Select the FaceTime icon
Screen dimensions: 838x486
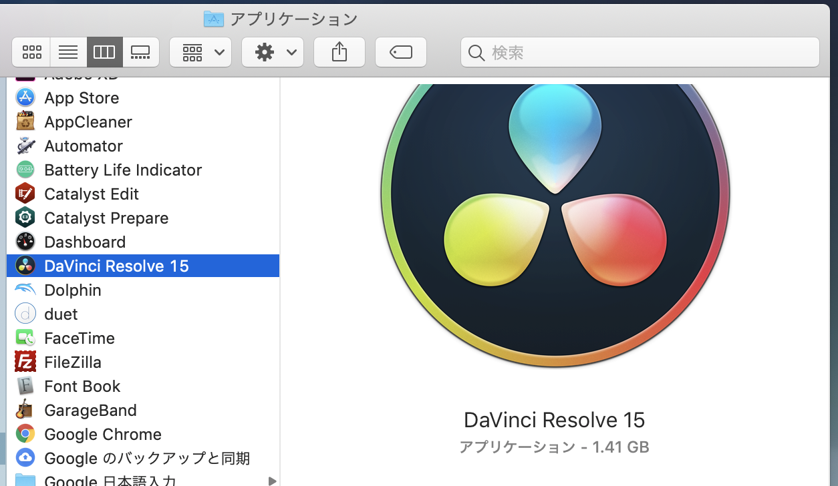click(x=25, y=338)
